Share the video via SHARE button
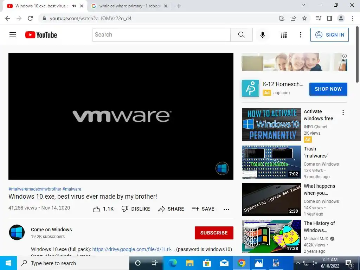Viewport: 360px width, 270px height. (x=171, y=209)
